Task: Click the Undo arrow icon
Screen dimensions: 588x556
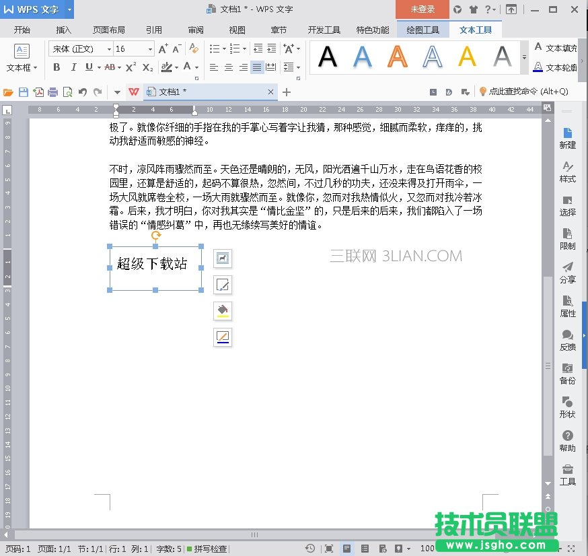Action: click(83, 92)
